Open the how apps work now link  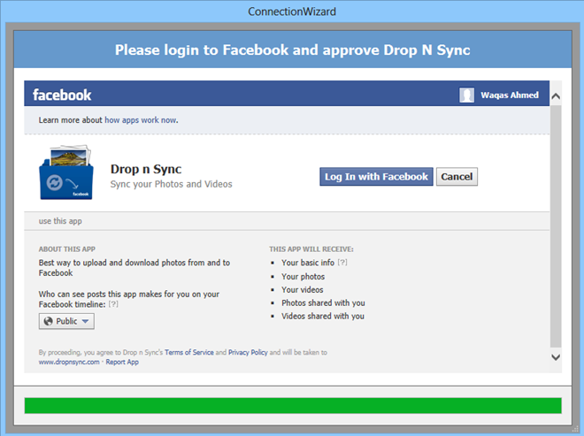click(142, 120)
